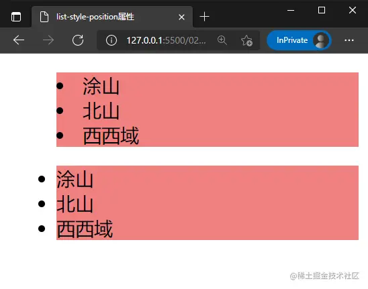Close the list-style-position属性 tab
Screen dimensions: 368x289
181,17
